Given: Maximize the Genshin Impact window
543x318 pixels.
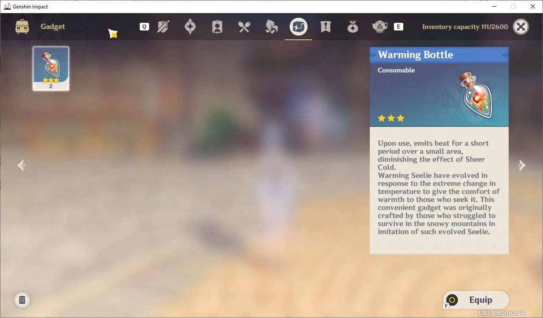Looking at the screenshot, I should tap(513, 6).
